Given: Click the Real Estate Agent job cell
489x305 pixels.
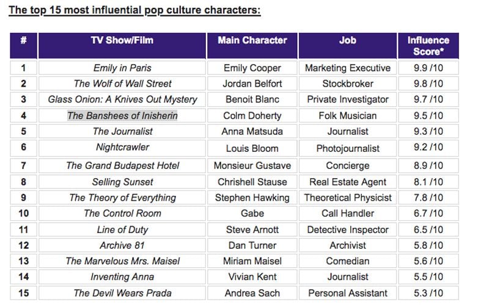Looking at the screenshot, I should click(x=347, y=182).
